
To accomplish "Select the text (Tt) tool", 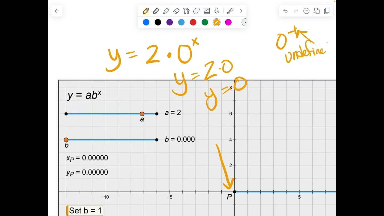I will point(186,11).
